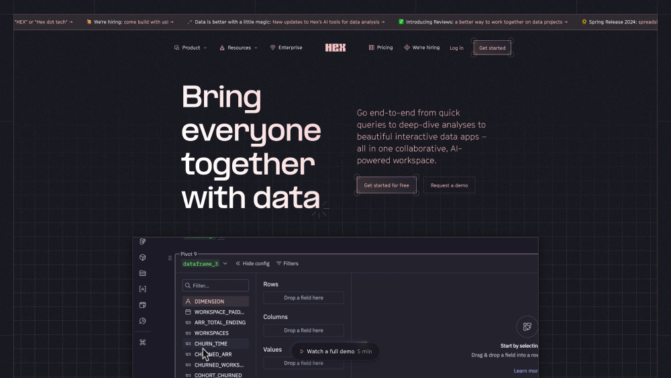Click the folder files icon in sidebar

click(142, 273)
